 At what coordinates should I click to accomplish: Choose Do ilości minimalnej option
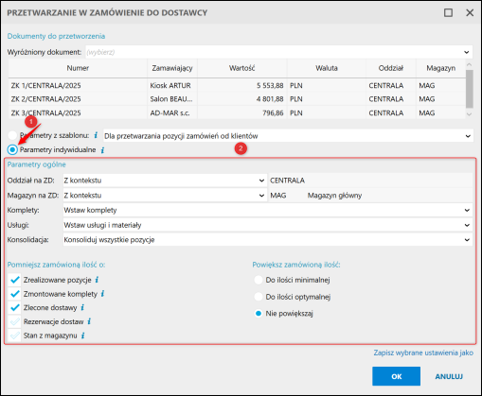(259, 280)
